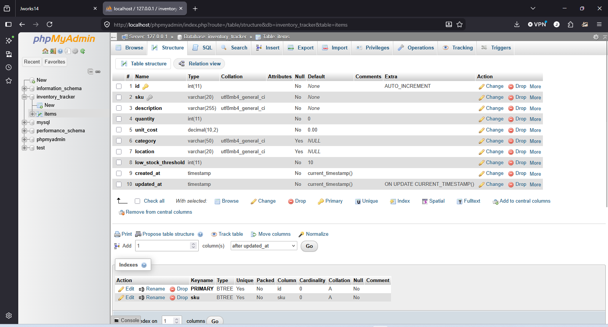Expand the performance_schema database node

24,131
